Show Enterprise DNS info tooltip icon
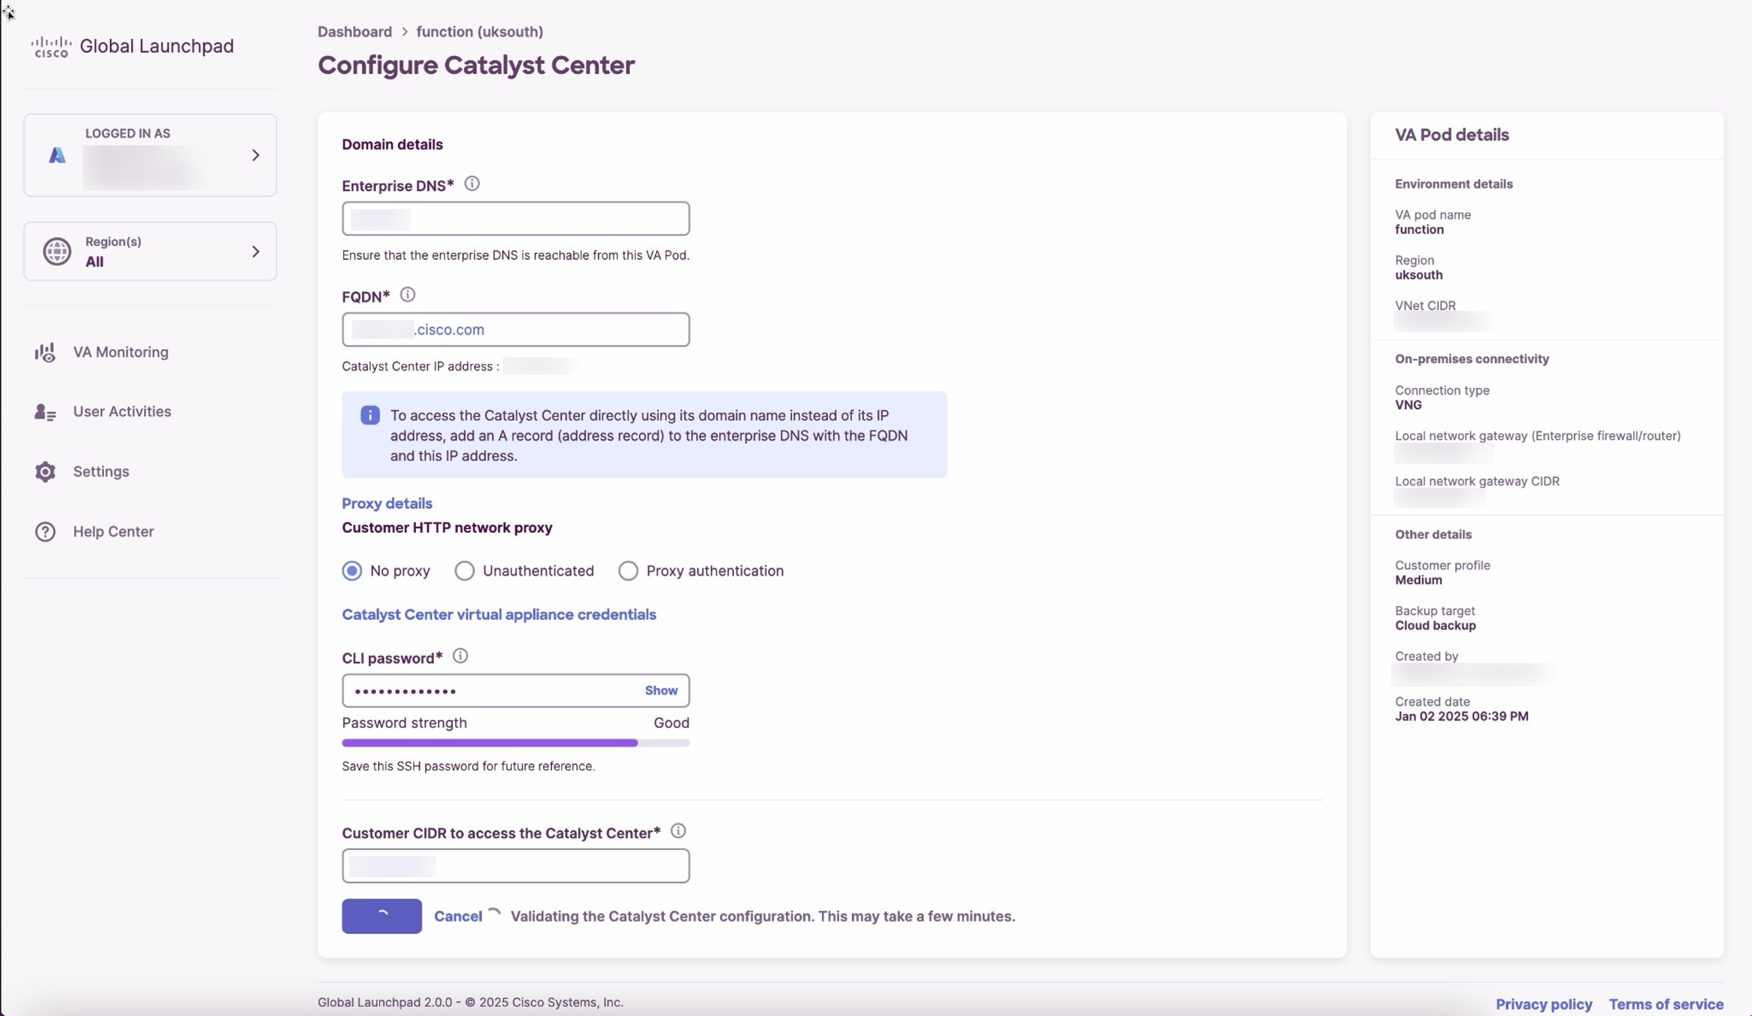1752x1016 pixels. pos(472,183)
